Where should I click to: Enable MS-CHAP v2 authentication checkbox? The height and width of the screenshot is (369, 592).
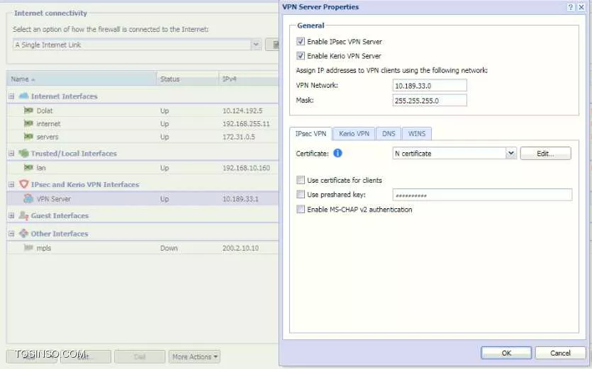coord(301,209)
